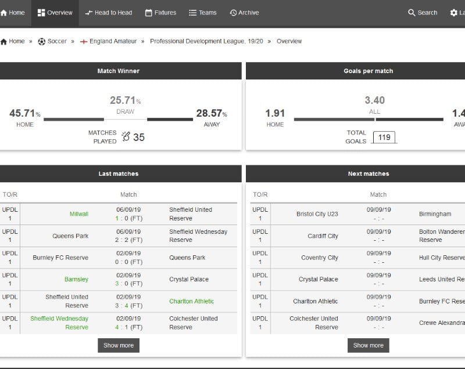Viewport: 465px width, 369px height.
Task: Click the Home house icon in navbar
Action: click(x=3, y=13)
